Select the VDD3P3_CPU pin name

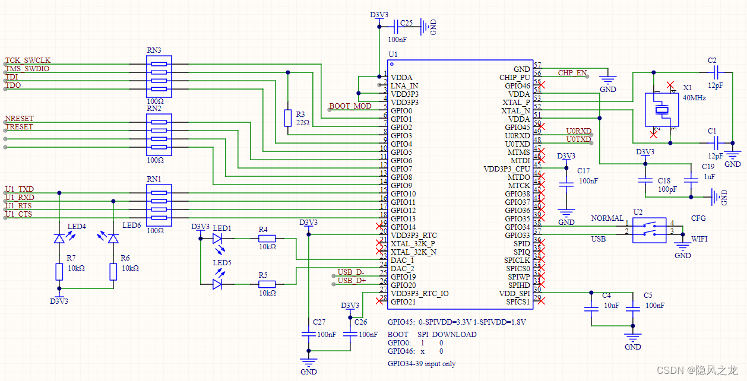click(x=507, y=169)
